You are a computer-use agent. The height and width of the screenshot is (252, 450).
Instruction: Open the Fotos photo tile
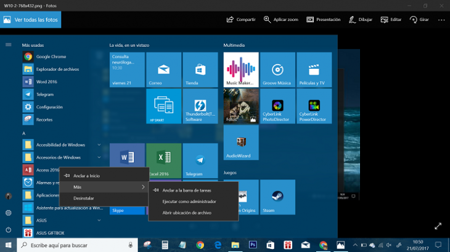pyautogui.click(x=241, y=106)
